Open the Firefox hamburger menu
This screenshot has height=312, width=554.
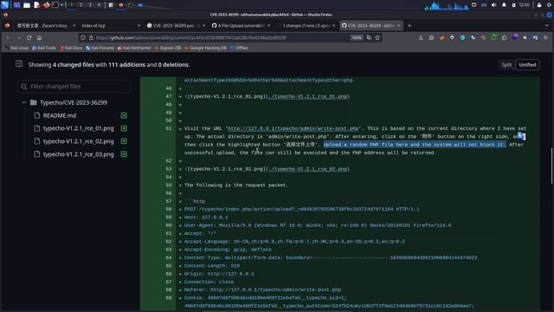pos(545,37)
